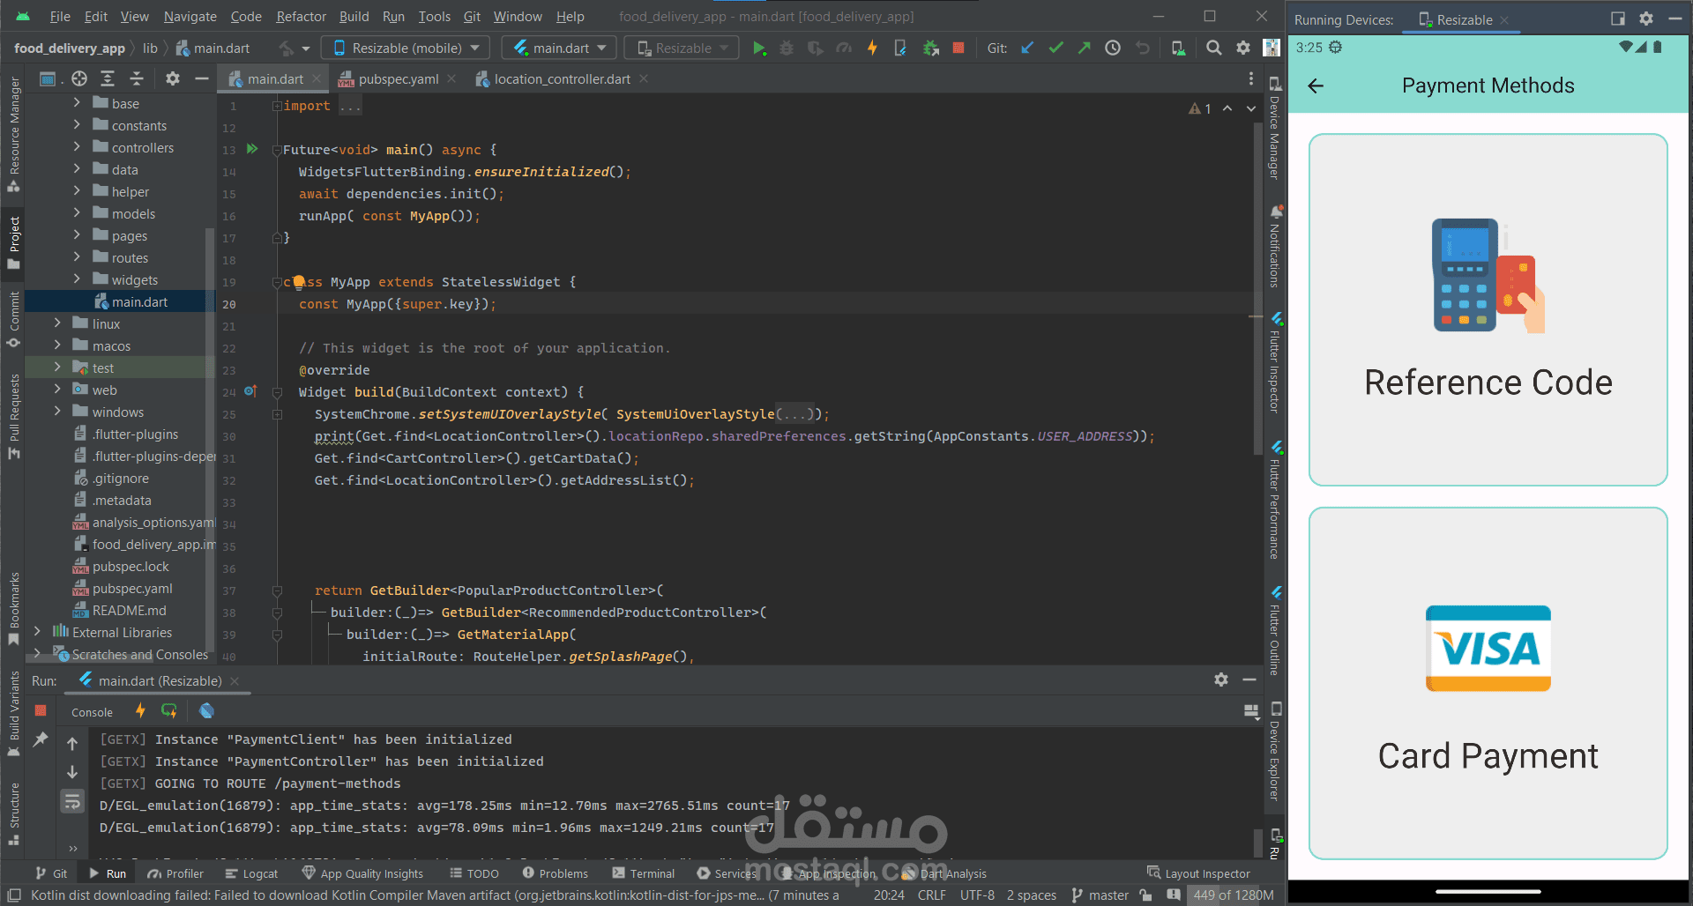
Task: Click the console Hot Reload lightning icon
Action: (140, 711)
